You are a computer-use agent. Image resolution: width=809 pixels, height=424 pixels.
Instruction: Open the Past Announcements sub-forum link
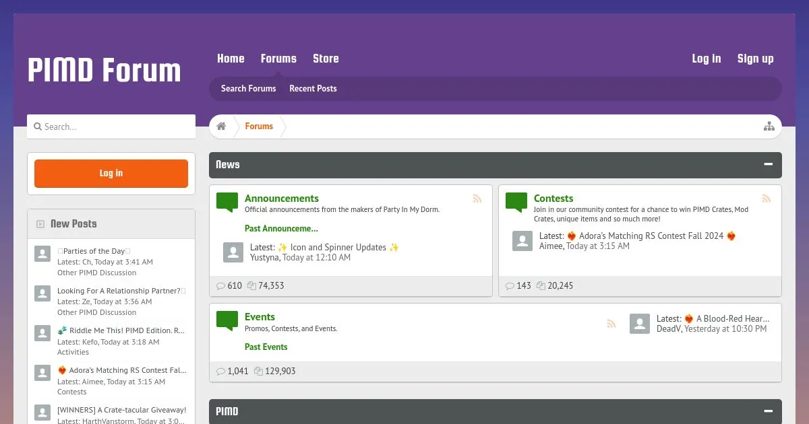click(281, 228)
